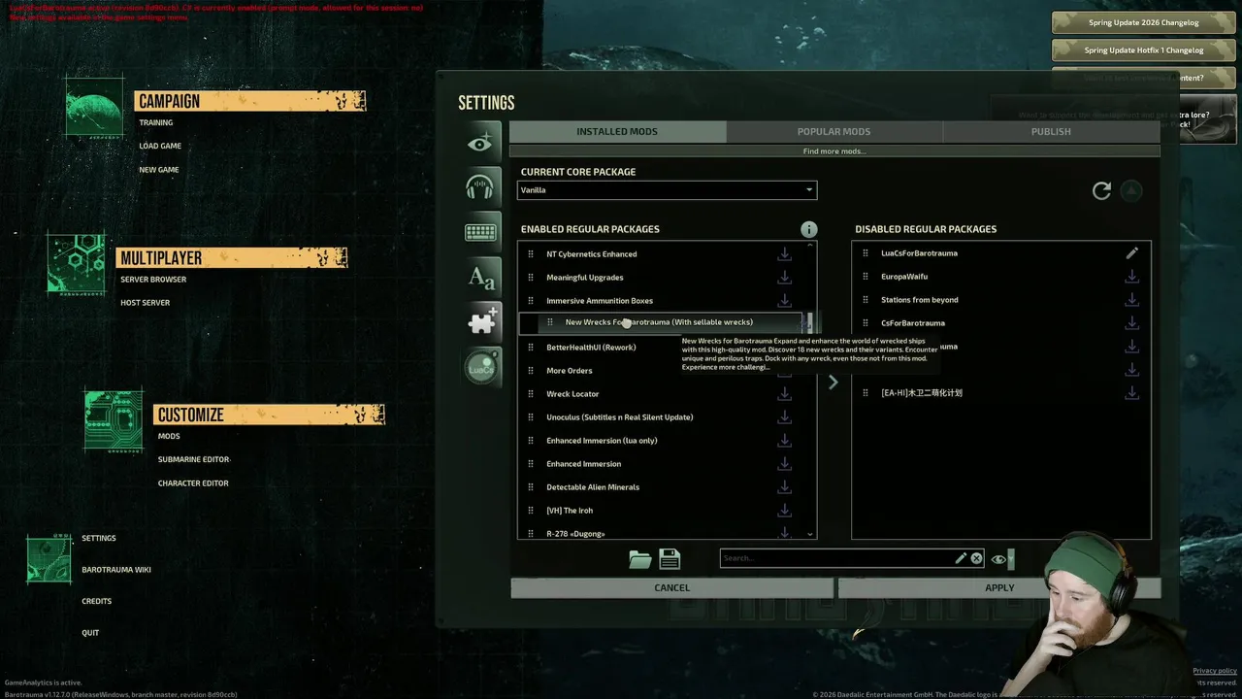Screen dimensions: 1242x699
Task: Click the floppy disk save icon
Action: tap(670, 558)
